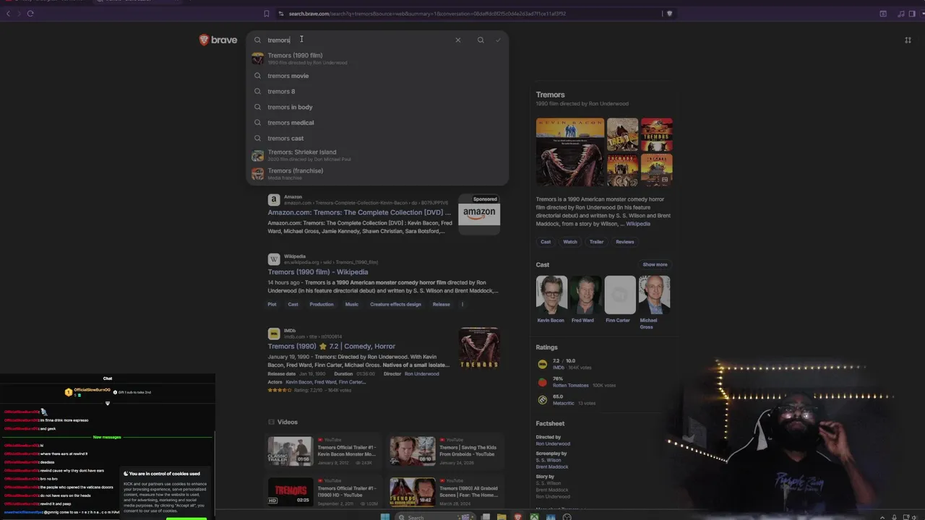This screenshot has height=520, width=925.
Task: Open 'Tremors (1990 film) - Wikipedia' result
Action: (318, 272)
